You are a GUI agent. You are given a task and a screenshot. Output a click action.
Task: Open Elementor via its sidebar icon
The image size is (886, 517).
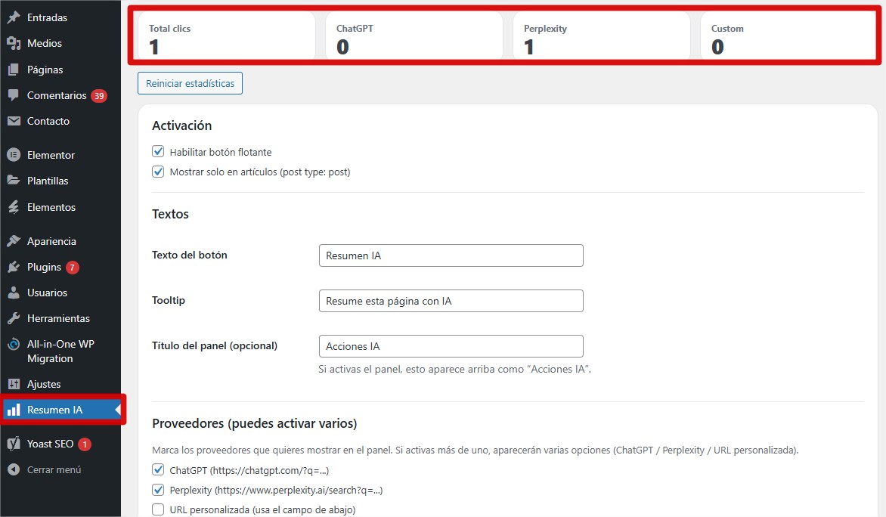pyautogui.click(x=13, y=155)
